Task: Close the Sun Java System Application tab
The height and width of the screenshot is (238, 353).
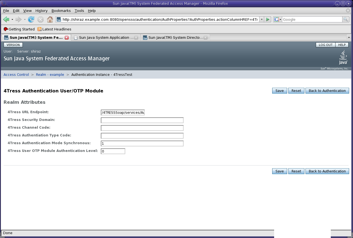Action: tap(136, 38)
